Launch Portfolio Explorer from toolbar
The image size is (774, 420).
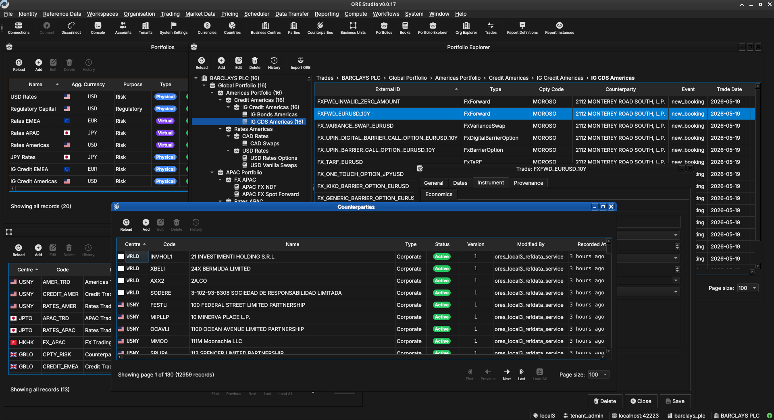point(433,28)
